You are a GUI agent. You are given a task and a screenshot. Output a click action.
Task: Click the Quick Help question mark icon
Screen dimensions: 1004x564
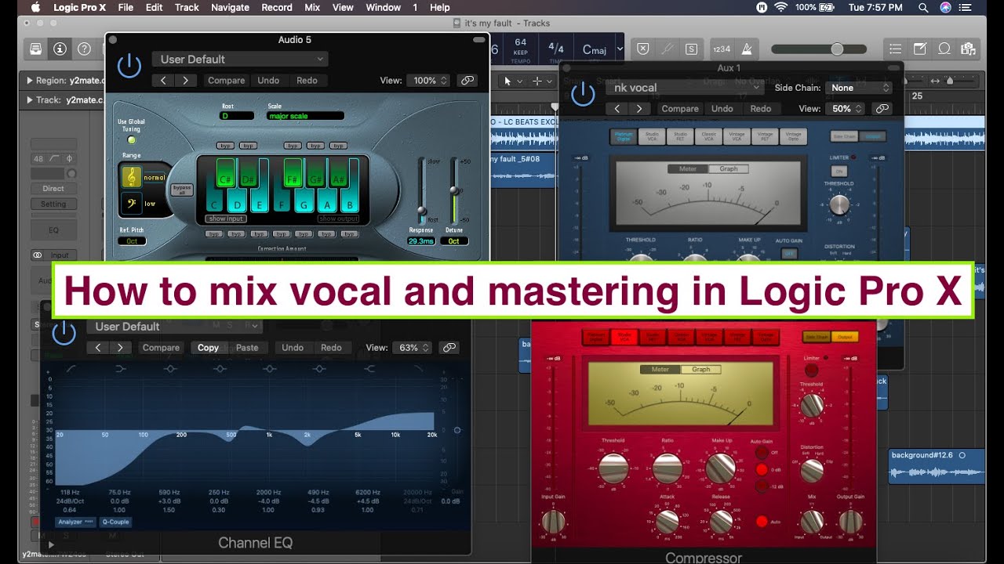tap(84, 49)
